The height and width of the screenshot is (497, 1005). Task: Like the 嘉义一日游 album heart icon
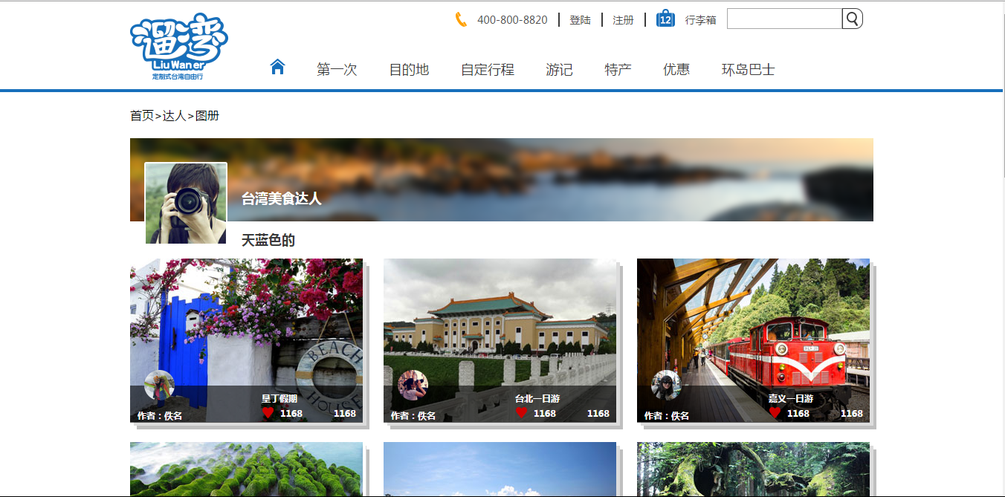pos(775,412)
